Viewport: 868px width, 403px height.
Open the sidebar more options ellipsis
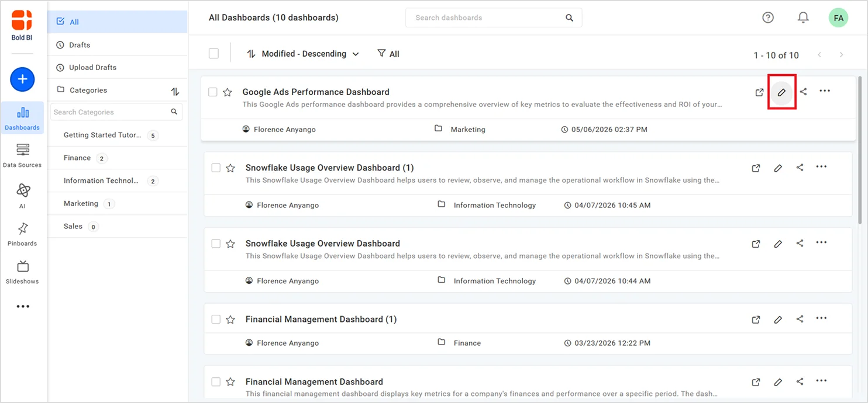23,306
